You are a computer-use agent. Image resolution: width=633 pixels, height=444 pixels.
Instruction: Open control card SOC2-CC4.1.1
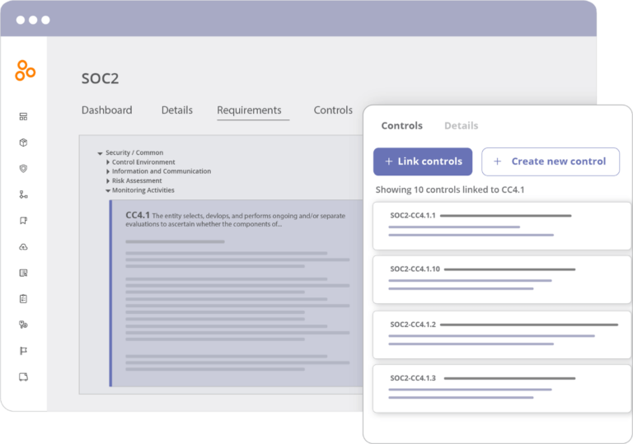[x=501, y=226]
